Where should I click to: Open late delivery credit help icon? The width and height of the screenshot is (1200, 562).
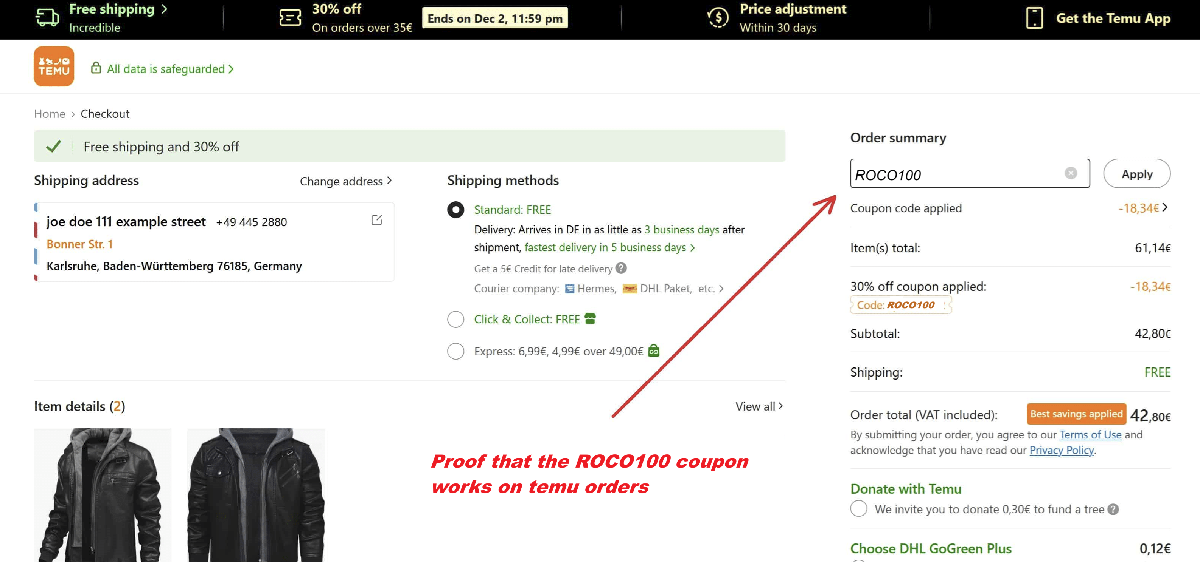point(621,268)
